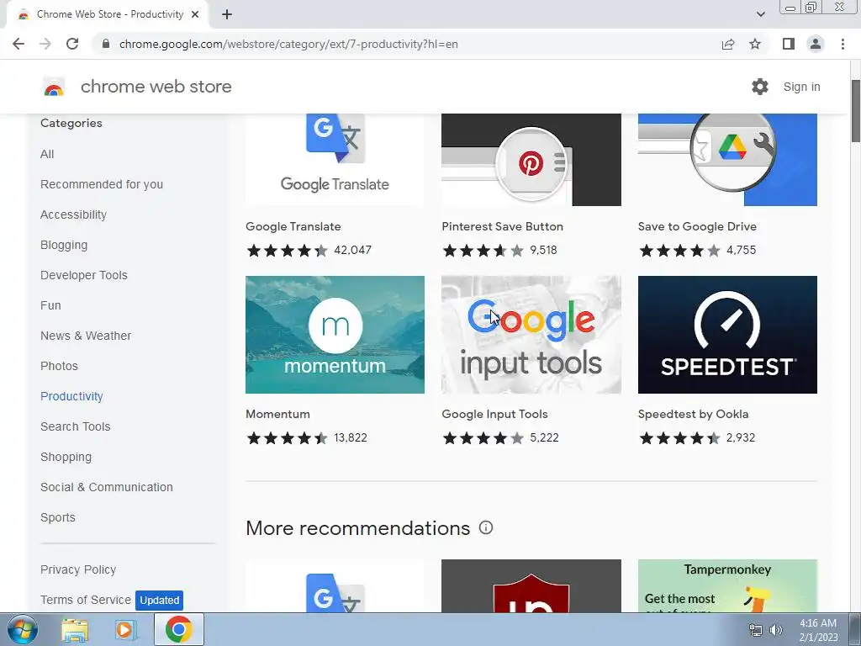861x646 pixels.
Task: Click the 4,755 rating count
Action: point(742,250)
